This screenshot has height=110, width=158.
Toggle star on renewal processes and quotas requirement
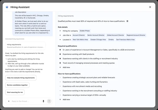(x=60, y=63)
